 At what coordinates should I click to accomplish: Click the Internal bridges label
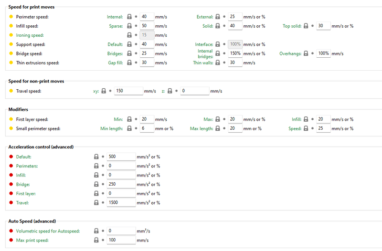click(x=205, y=53)
